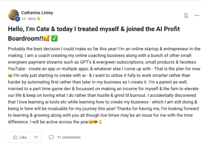Viewport: 207px width, 147px height.
Task: Open the 11 comments link
Action: (68, 137)
